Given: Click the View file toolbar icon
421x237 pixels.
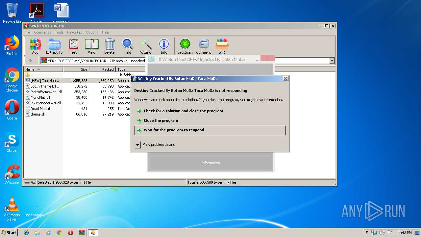Looking at the screenshot, I should pos(91,46).
